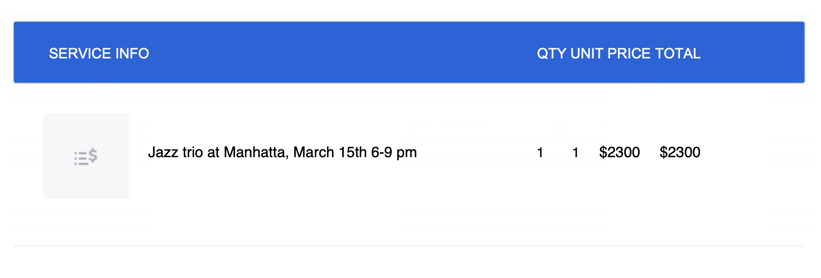This screenshot has width=821, height=278.
Task: Click the 6-9 pm time text
Action: click(394, 153)
